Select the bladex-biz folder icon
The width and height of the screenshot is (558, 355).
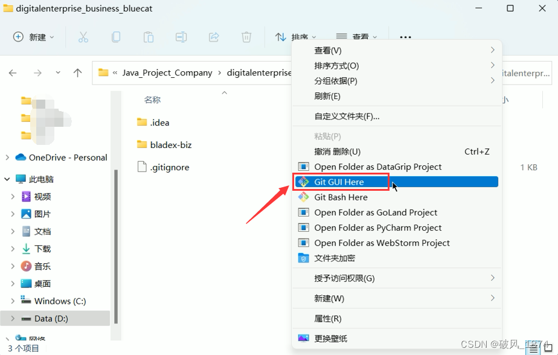(x=142, y=145)
